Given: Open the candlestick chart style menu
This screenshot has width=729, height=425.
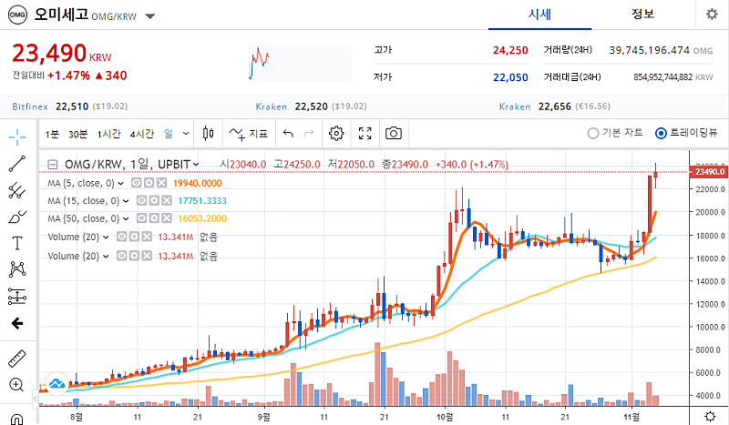Looking at the screenshot, I should [209, 134].
